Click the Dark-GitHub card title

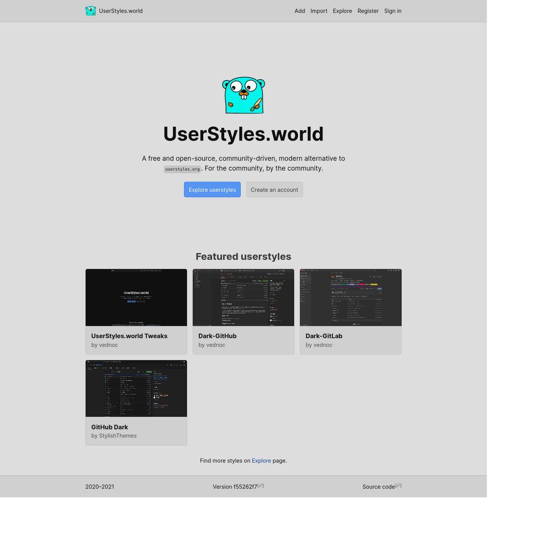217,336
